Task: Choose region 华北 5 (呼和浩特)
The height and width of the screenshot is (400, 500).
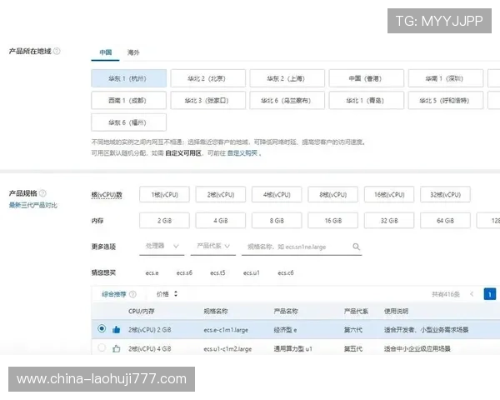Action: coord(446,101)
